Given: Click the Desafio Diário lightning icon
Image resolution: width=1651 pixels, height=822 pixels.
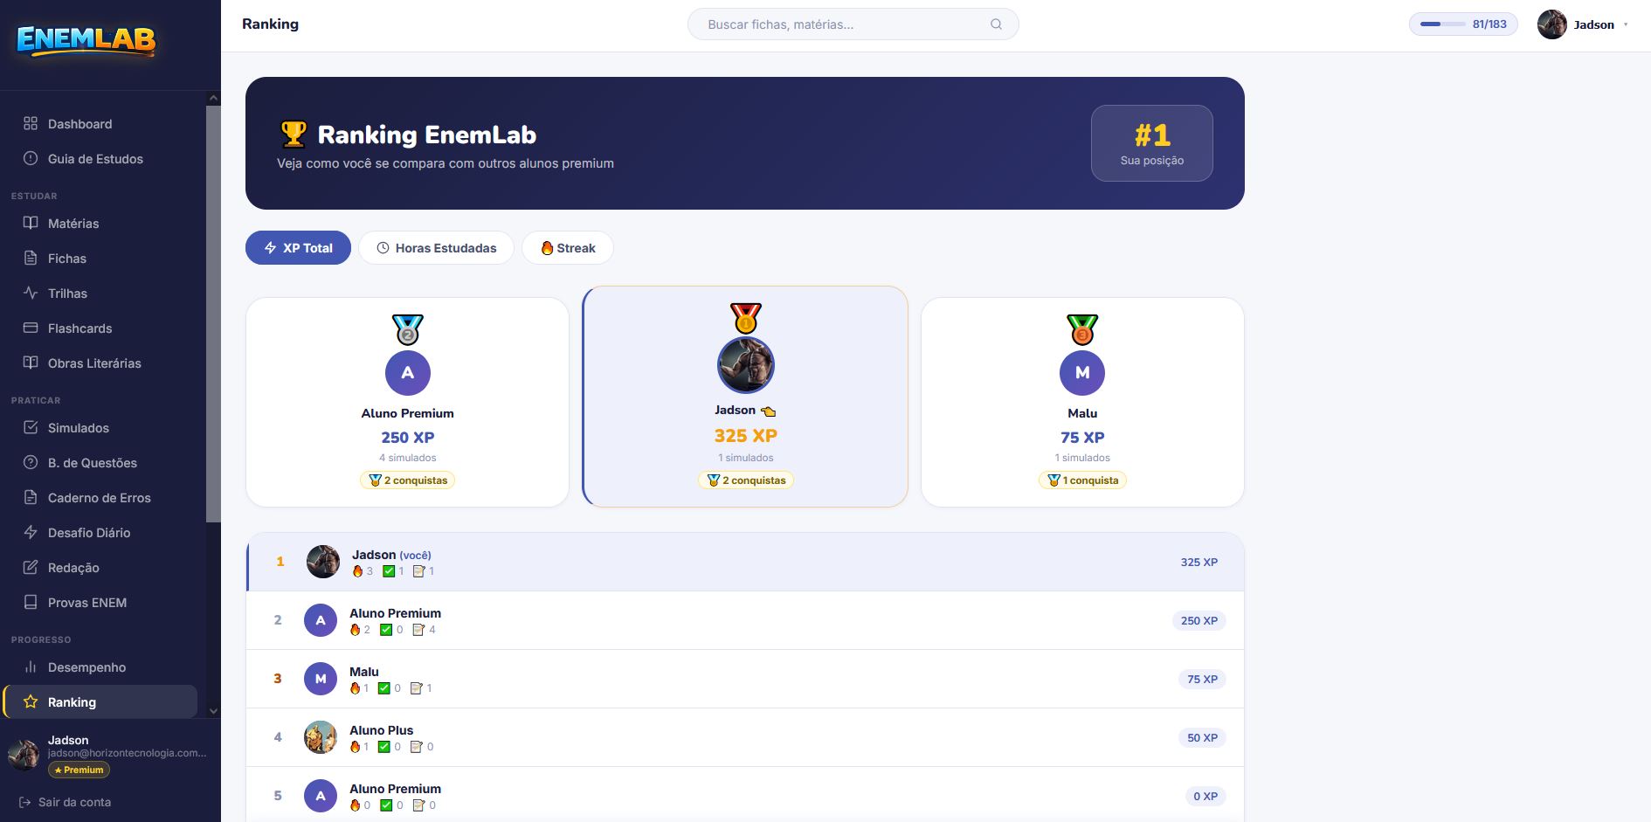Looking at the screenshot, I should (x=31, y=533).
